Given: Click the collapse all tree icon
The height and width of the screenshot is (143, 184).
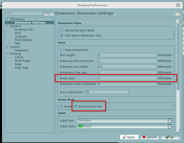Looking at the screenshot, I should coord(52,13).
